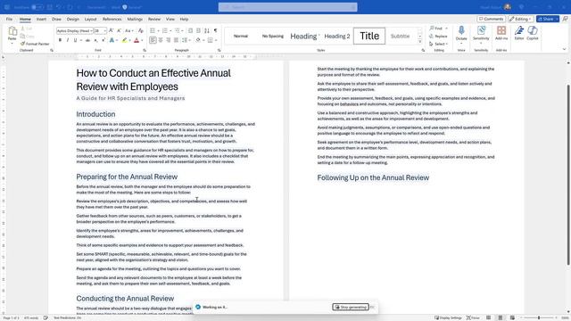Viewport: 571px width, 321px height.
Task: Open the Copilot pane
Action: [533, 33]
